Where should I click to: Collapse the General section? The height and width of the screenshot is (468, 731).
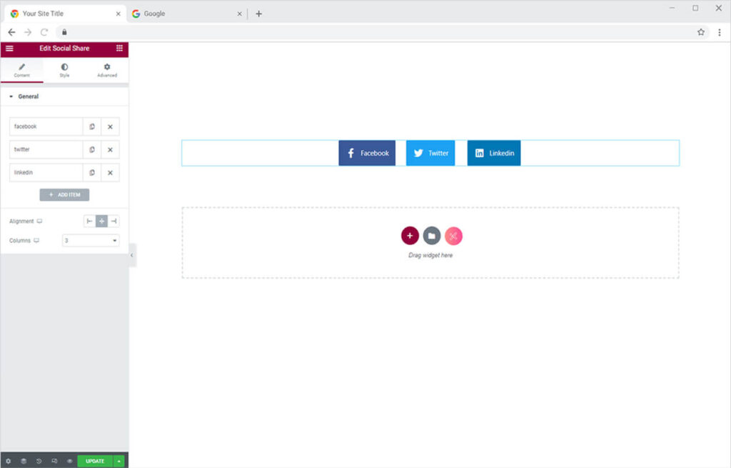pos(28,96)
